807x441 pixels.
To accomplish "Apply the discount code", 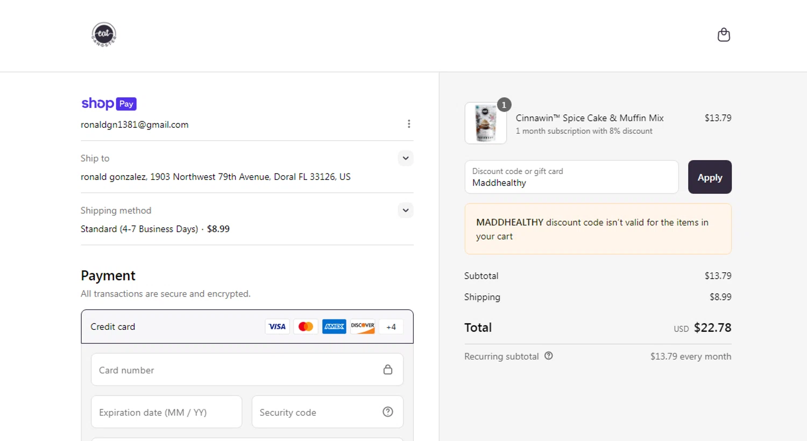I will [x=710, y=177].
